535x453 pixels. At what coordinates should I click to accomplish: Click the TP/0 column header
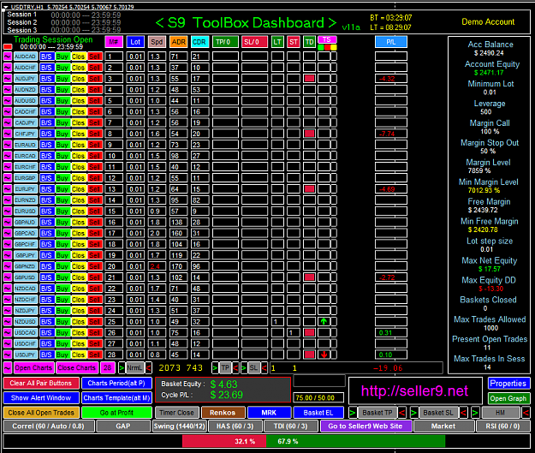(x=225, y=42)
